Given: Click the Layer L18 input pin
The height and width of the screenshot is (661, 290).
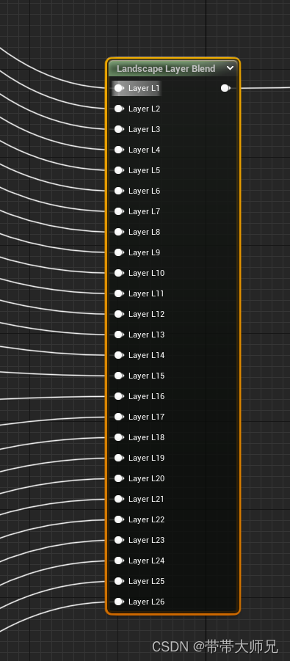Looking at the screenshot, I should click(x=119, y=437).
